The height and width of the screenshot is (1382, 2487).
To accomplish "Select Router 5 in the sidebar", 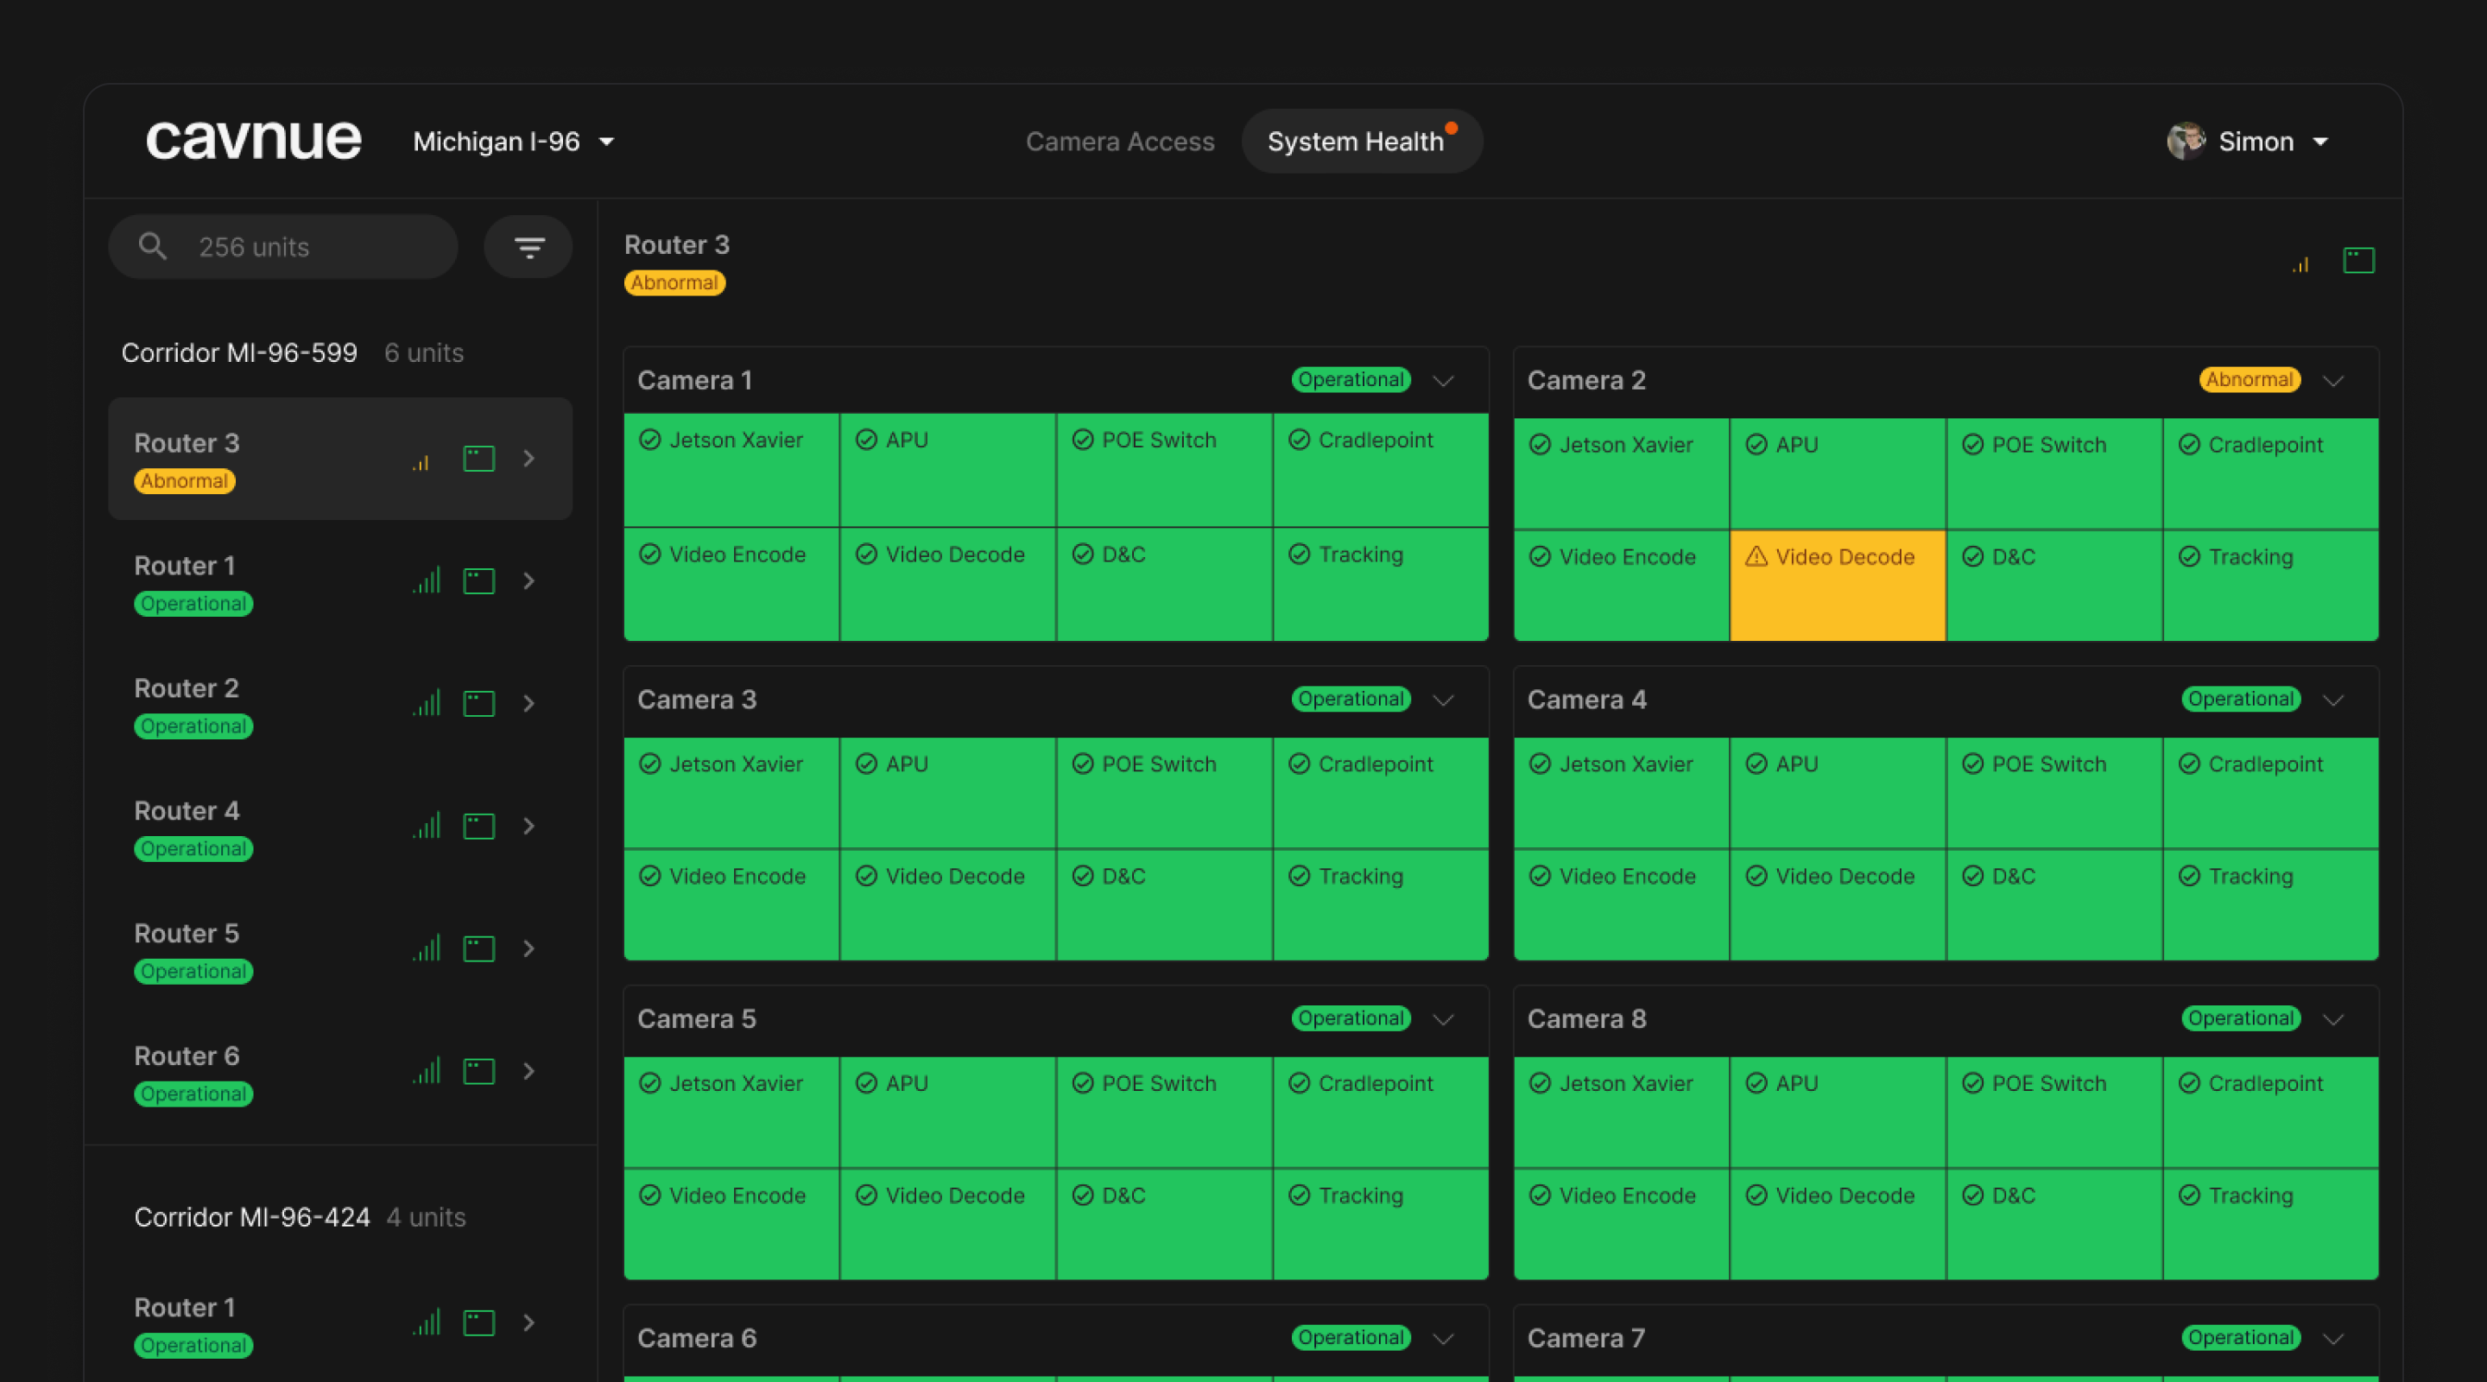I will coord(340,949).
